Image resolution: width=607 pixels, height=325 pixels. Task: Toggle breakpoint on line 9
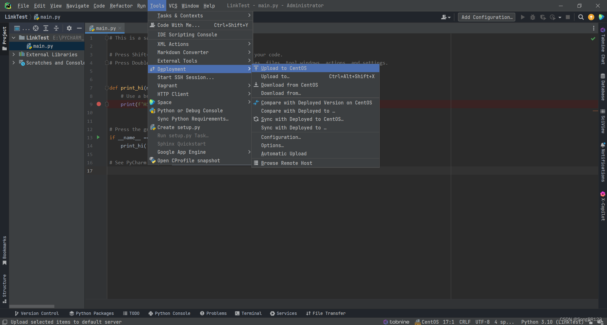(99, 104)
